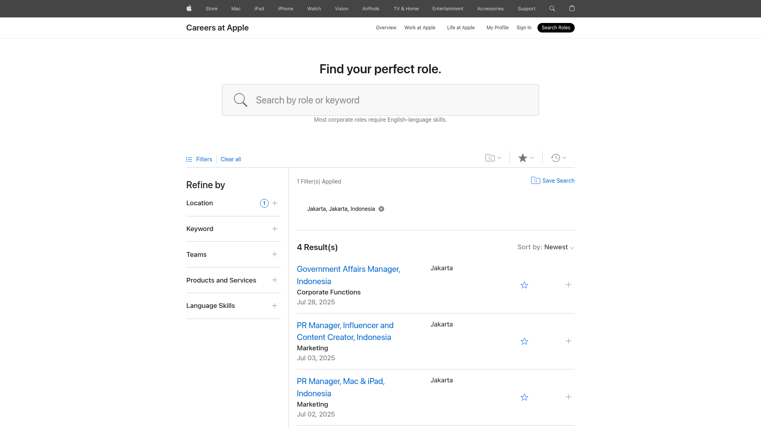
Task: Click Clear all filters
Action: (x=231, y=159)
